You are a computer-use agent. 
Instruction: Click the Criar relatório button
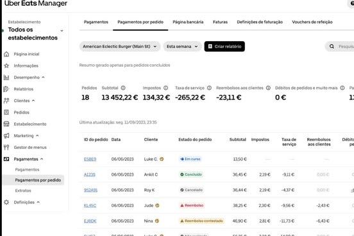click(224, 46)
